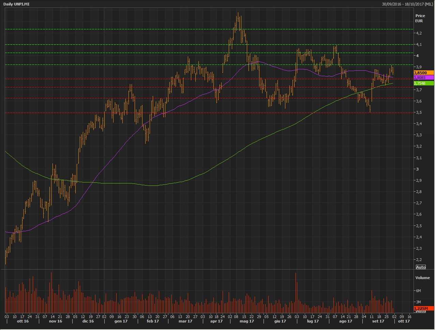Select the green 3,7548 moving average tag
The width and height of the screenshot is (435, 330).
[x=423, y=83]
